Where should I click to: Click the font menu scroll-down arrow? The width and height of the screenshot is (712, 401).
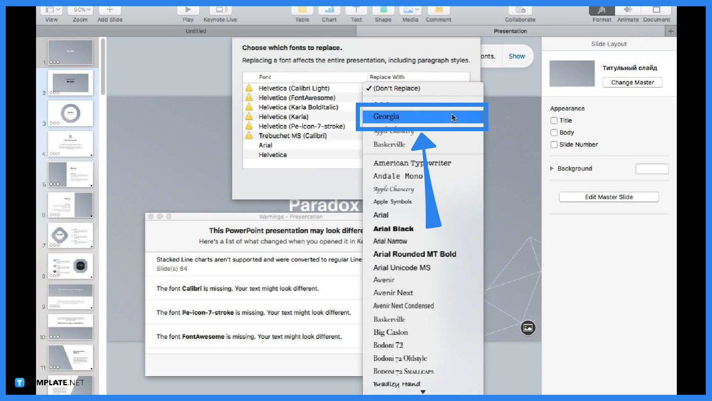click(x=423, y=392)
